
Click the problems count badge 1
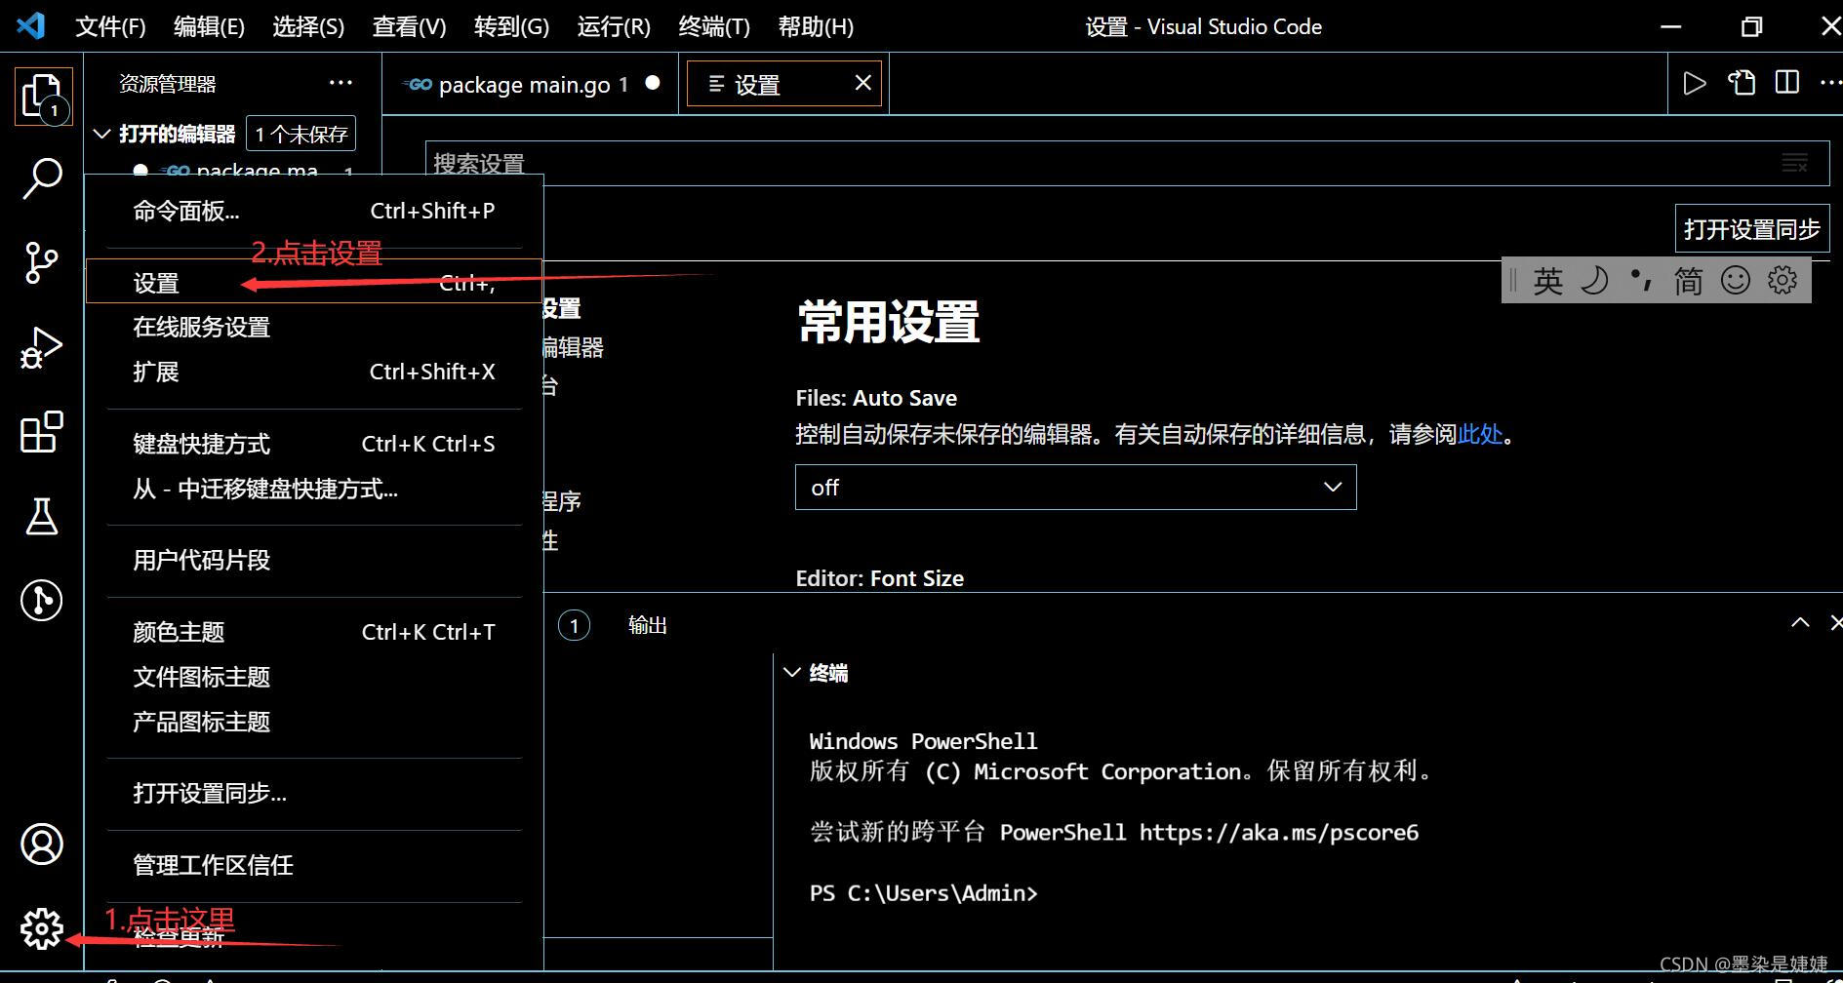coord(574,625)
